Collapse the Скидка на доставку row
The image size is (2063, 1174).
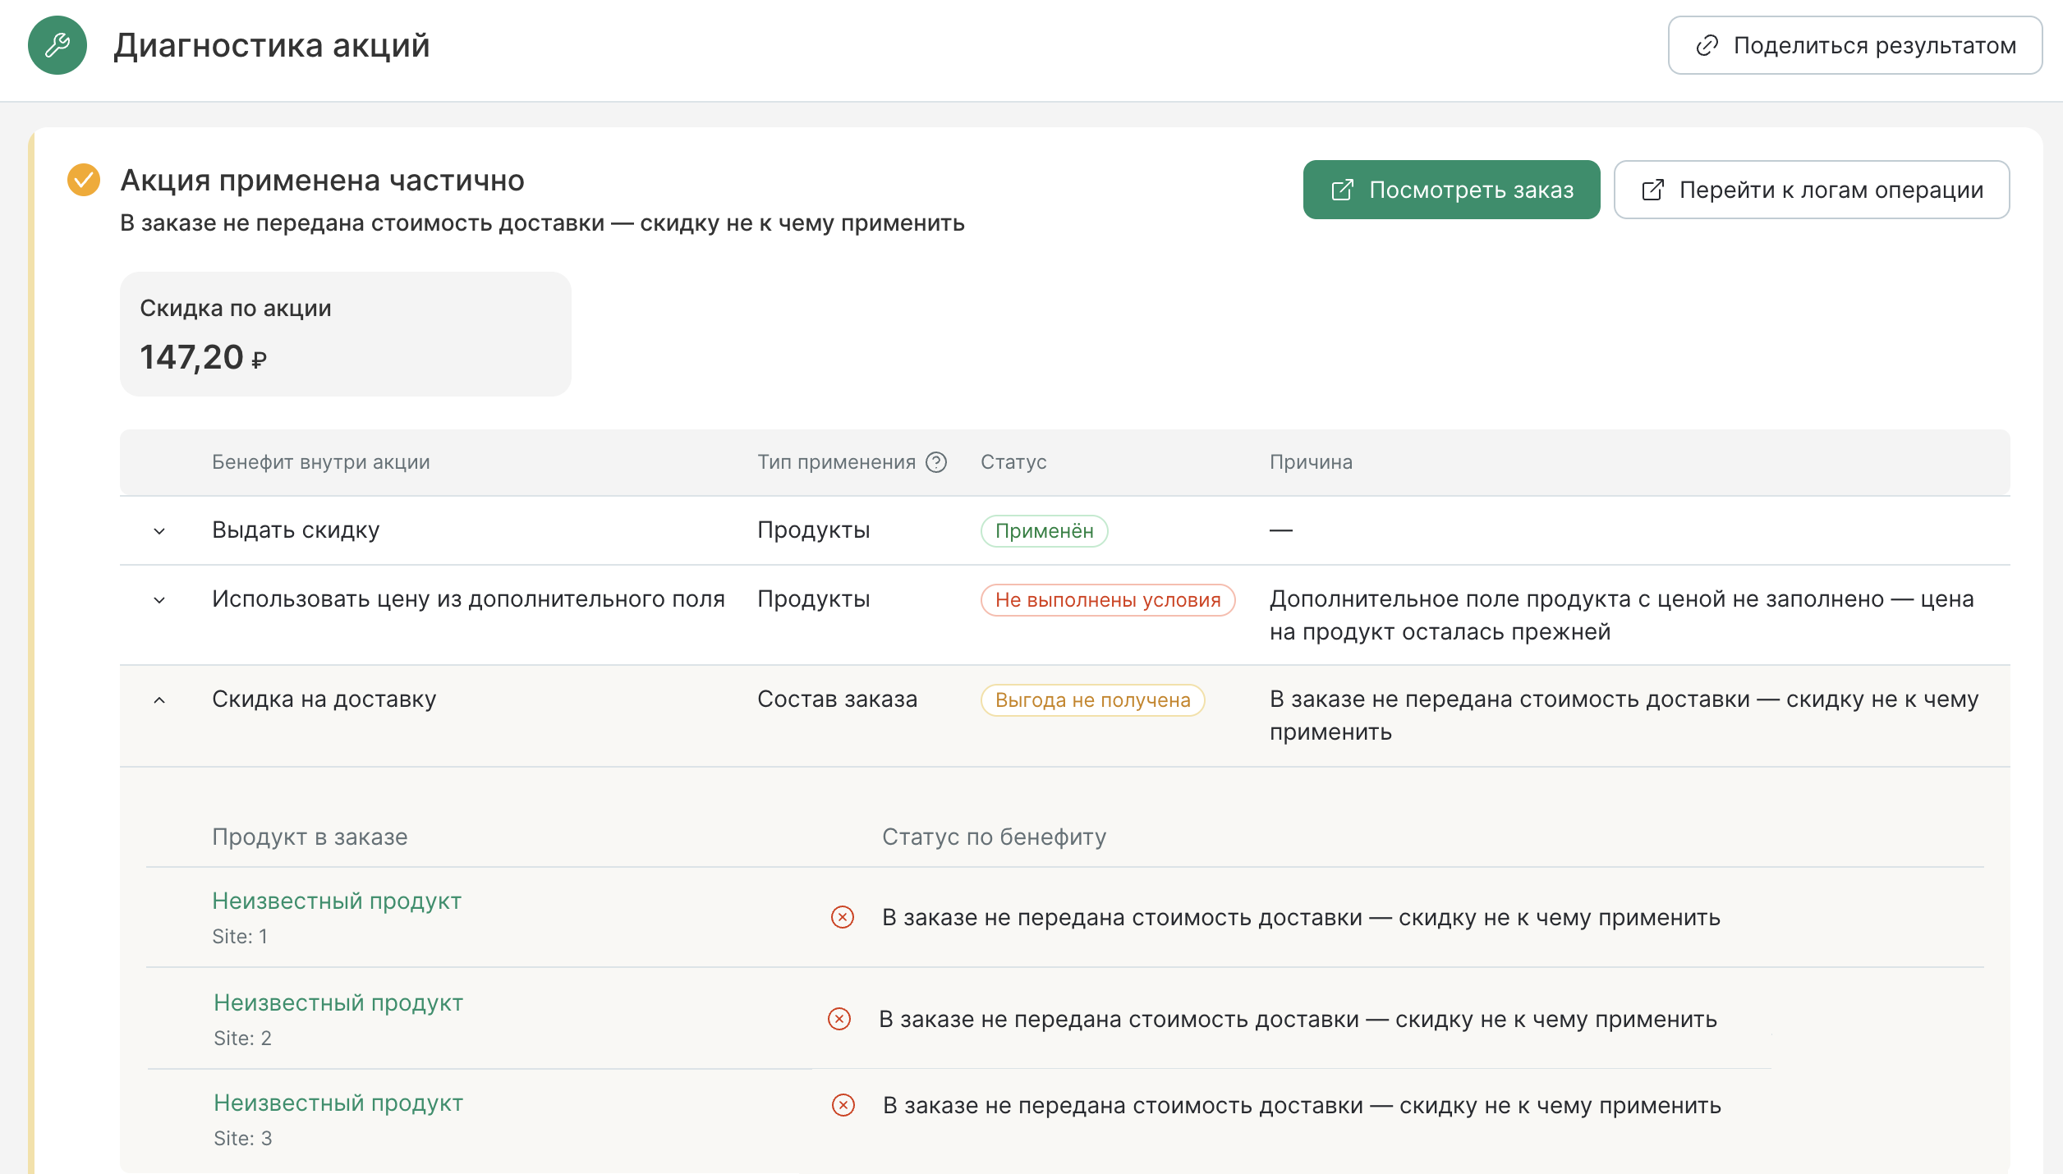pos(159,700)
